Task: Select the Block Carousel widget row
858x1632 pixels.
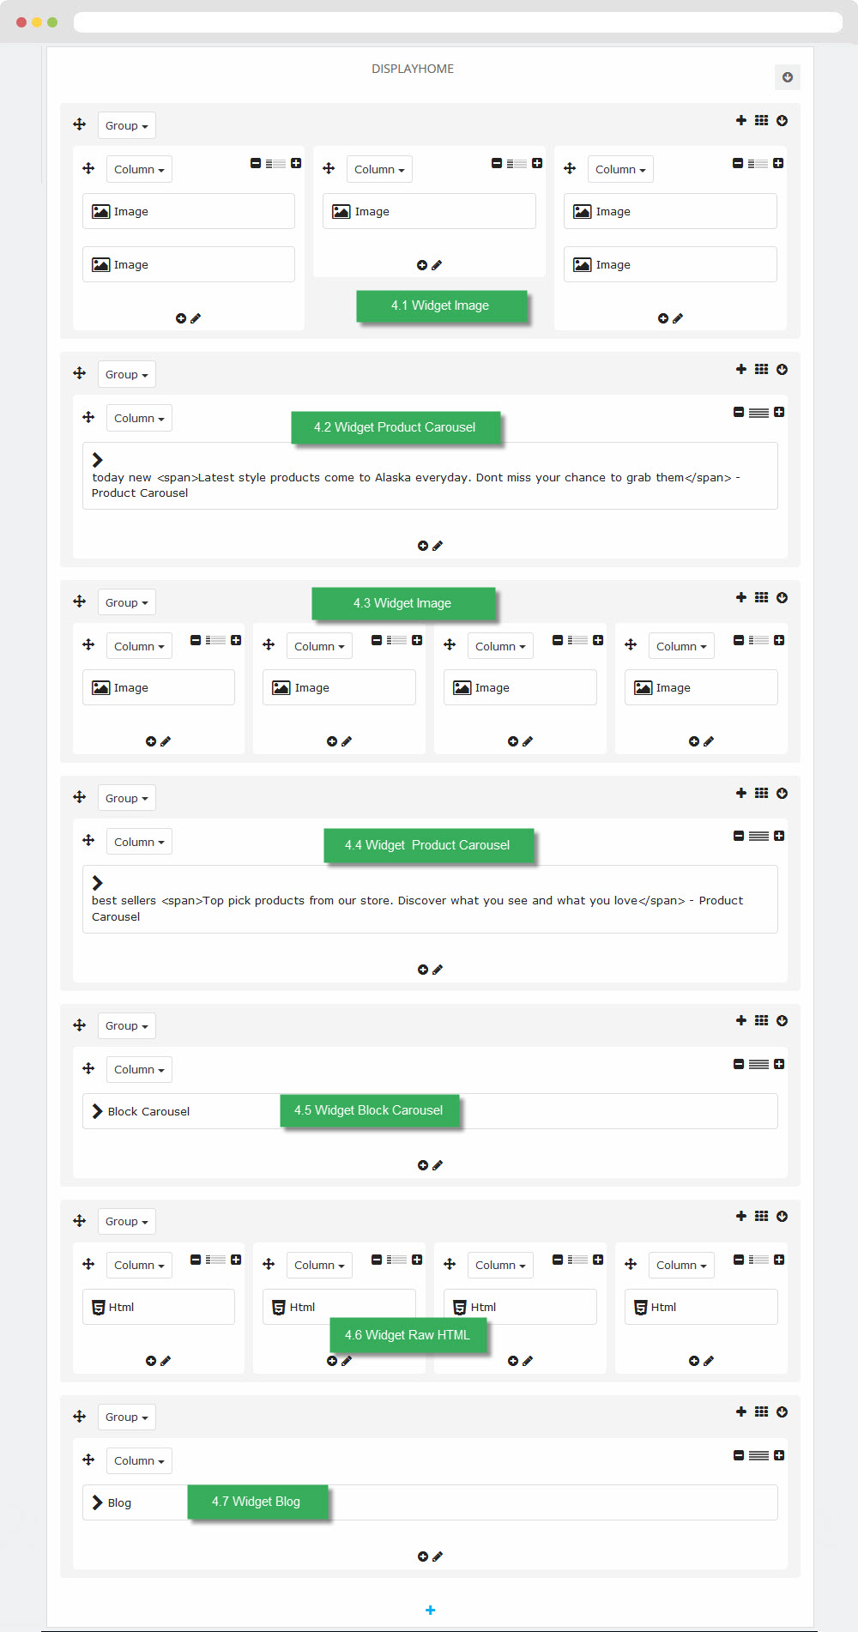Action: (430, 1111)
